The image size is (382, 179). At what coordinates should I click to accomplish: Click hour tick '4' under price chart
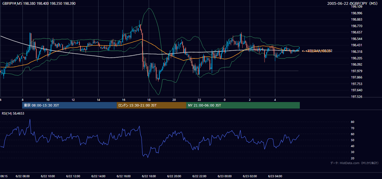pyautogui.click(x=275, y=100)
